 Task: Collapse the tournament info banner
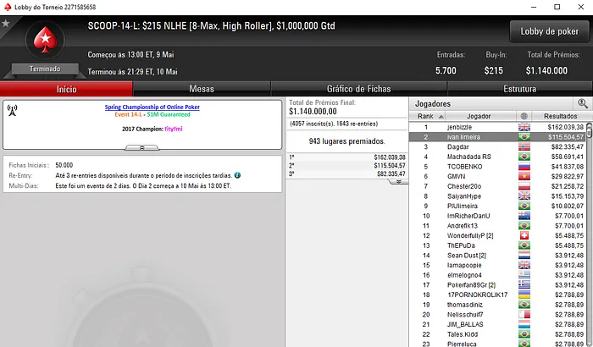(x=141, y=147)
